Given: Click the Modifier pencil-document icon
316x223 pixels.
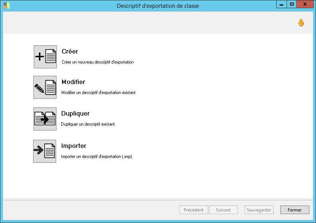Looking at the screenshot, I should [45, 87].
